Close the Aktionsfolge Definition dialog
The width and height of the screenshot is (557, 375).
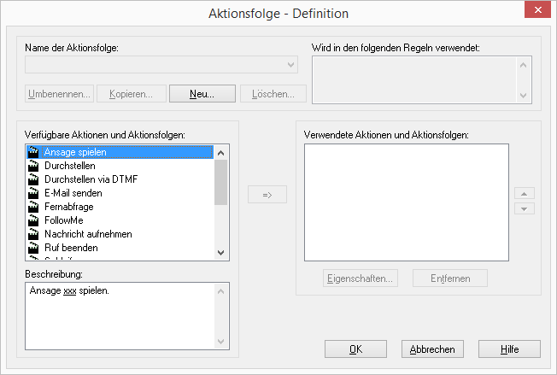pos(536,11)
